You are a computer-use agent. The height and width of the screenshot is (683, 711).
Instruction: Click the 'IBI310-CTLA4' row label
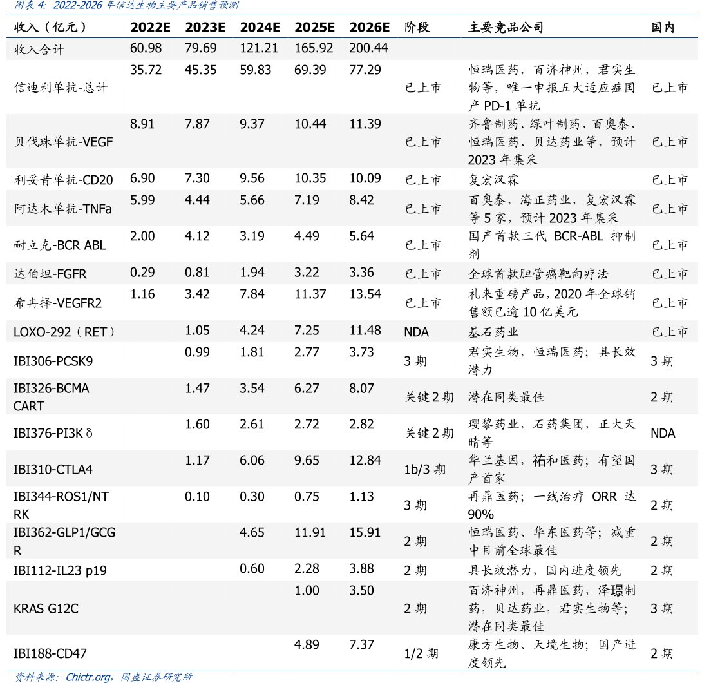[x=53, y=469]
